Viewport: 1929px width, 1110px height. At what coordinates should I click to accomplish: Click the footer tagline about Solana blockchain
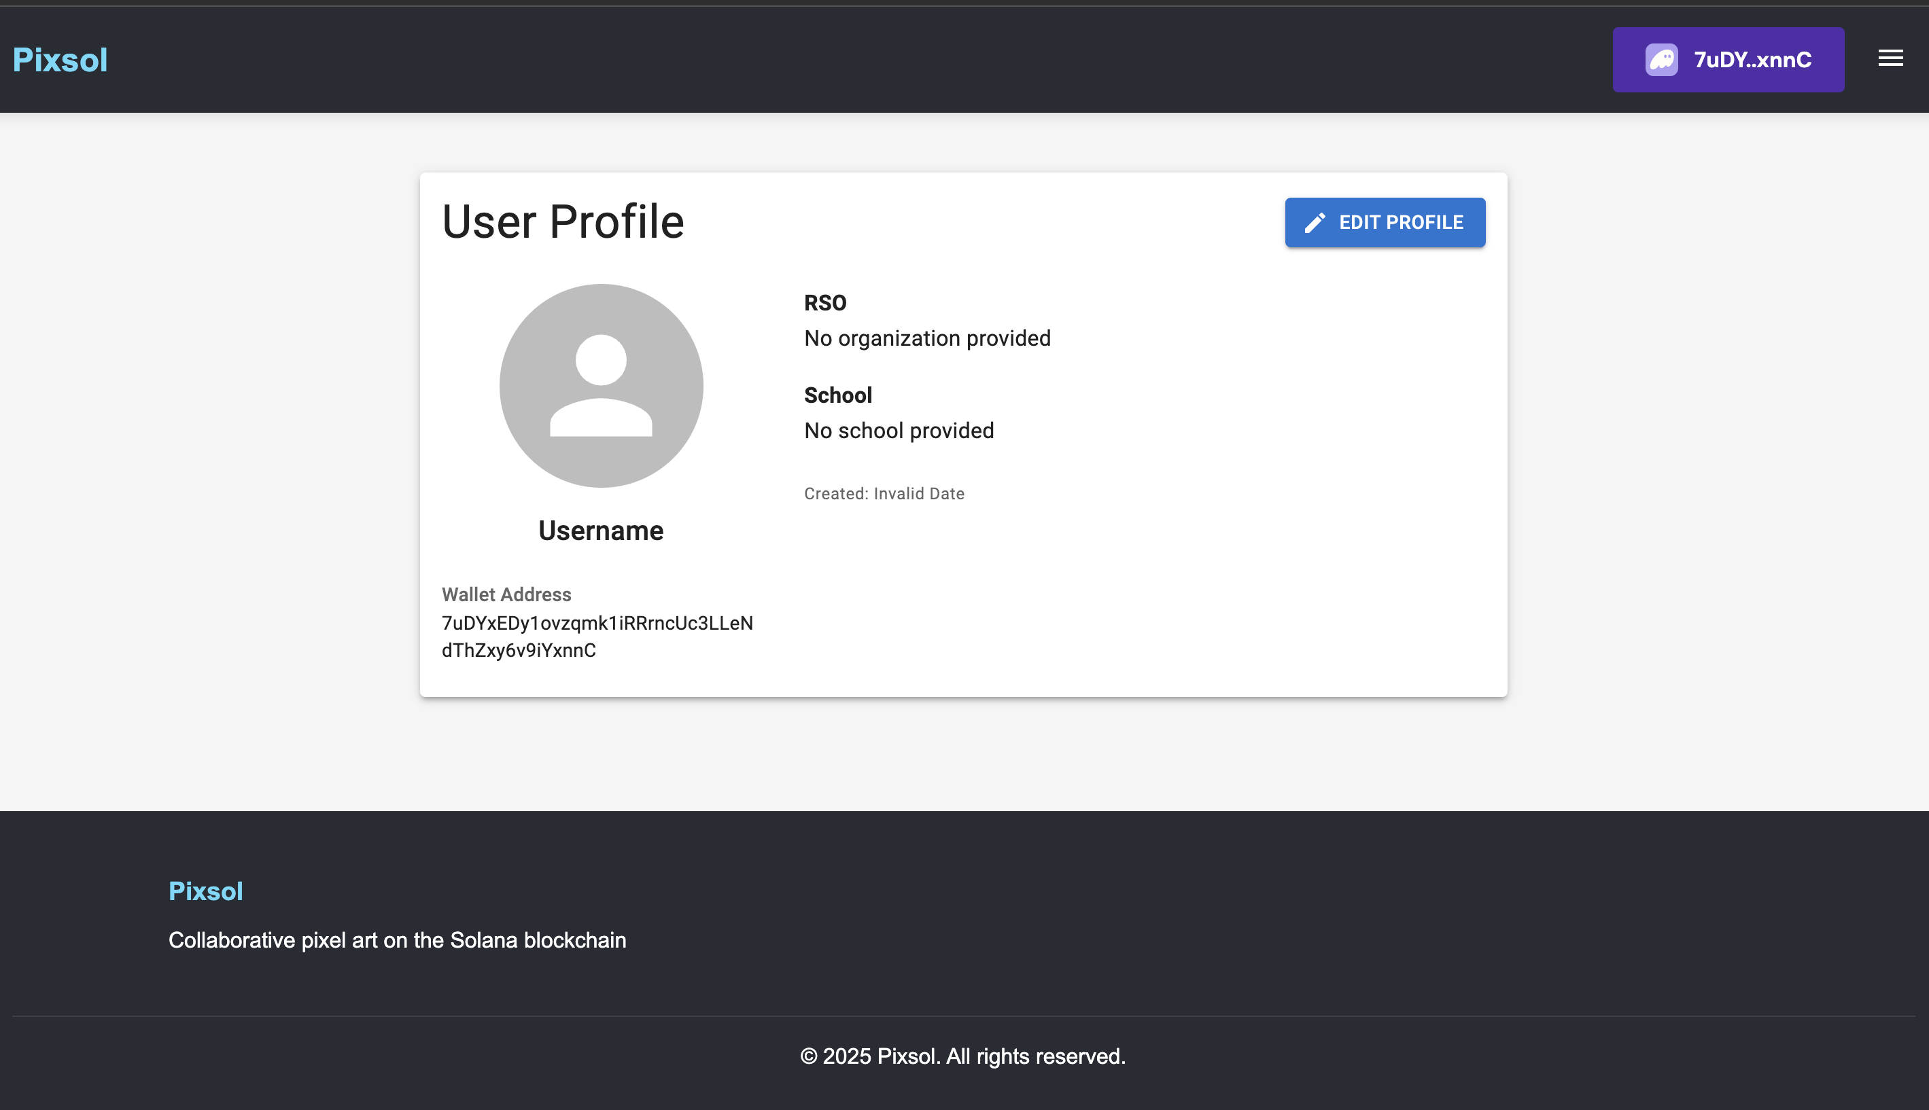pos(397,940)
